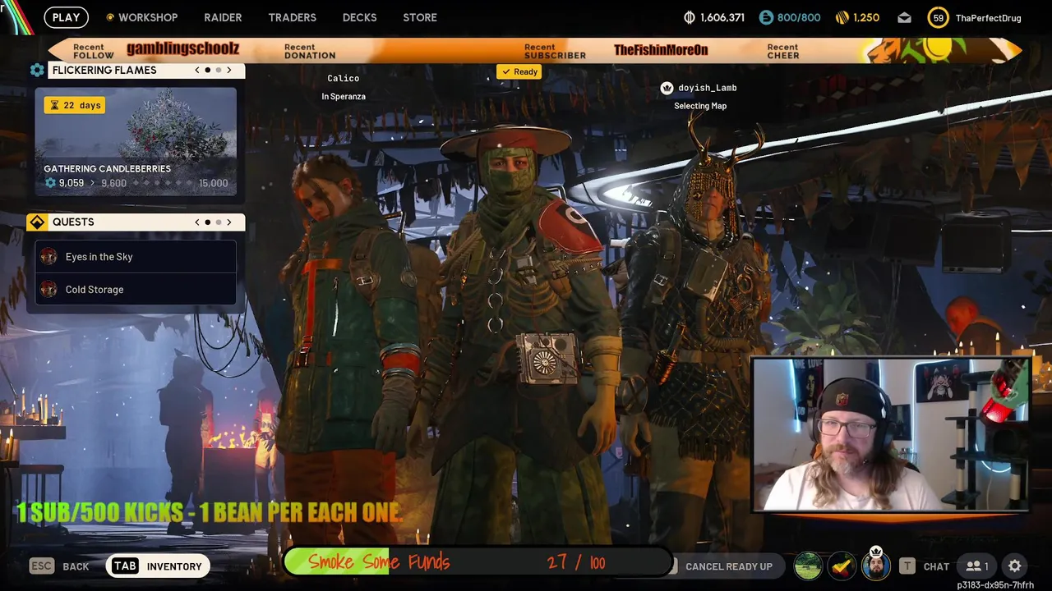1052x591 pixels.
Task: Click the PLAY button in top bar
Action: [67, 17]
